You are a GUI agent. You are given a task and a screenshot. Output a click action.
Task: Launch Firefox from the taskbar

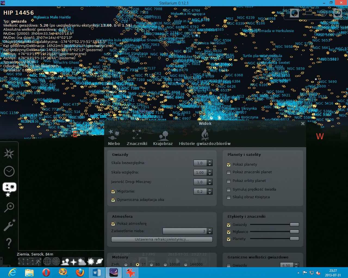tap(80, 272)
